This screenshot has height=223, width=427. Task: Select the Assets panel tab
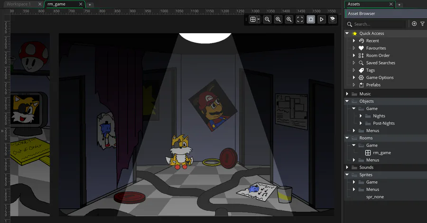pos(354,4)
